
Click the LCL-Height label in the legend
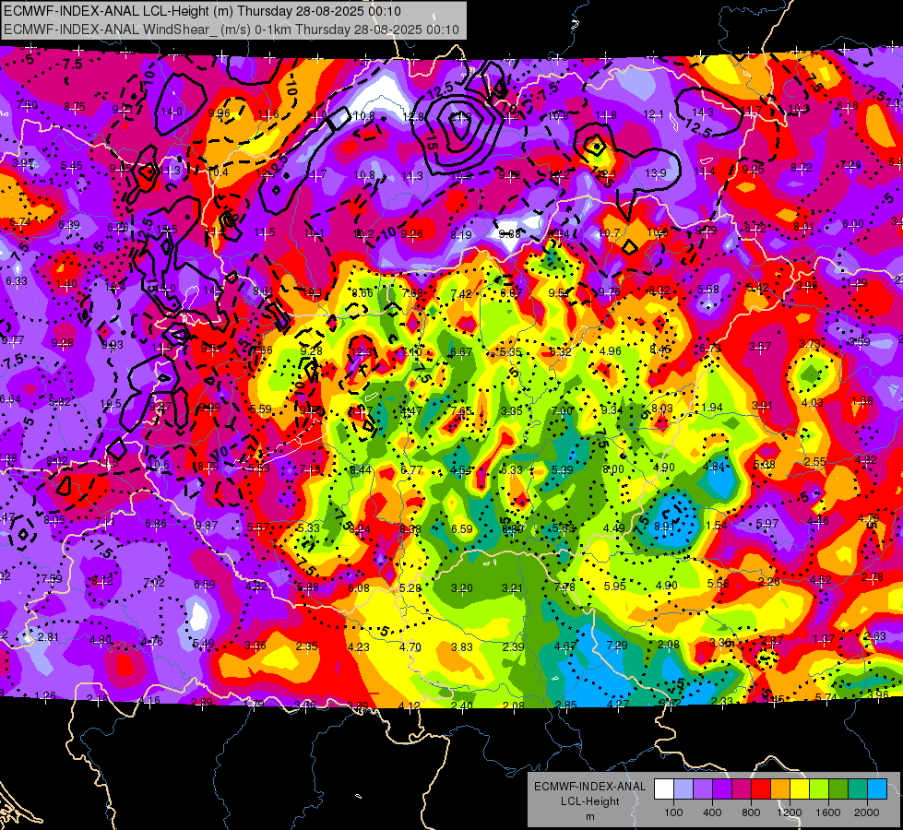(x=589, y=801)
